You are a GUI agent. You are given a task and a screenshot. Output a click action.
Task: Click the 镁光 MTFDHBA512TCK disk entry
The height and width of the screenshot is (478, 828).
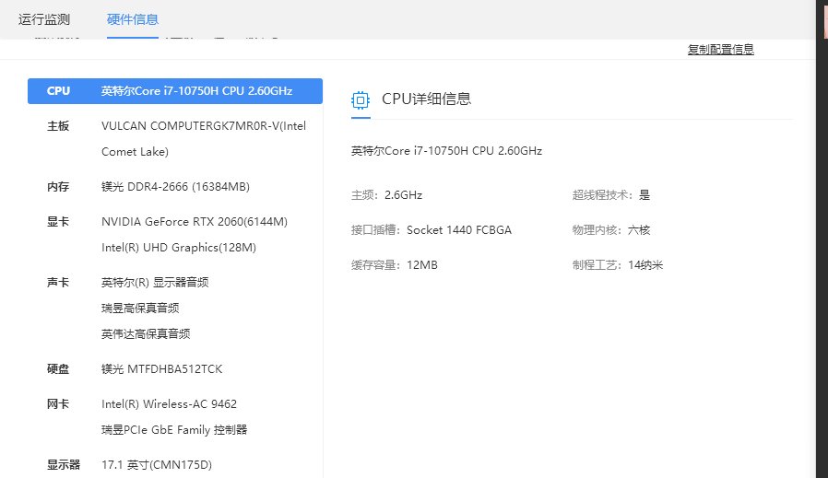coord(161,369)
